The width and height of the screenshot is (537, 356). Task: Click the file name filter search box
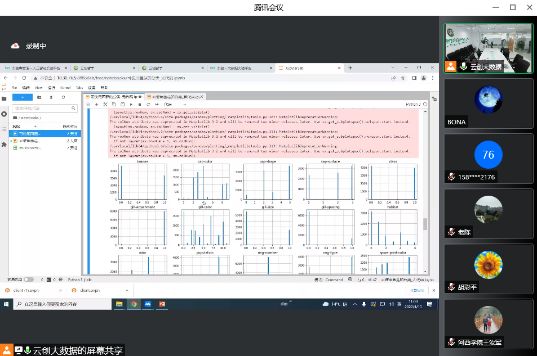point(45,108)
